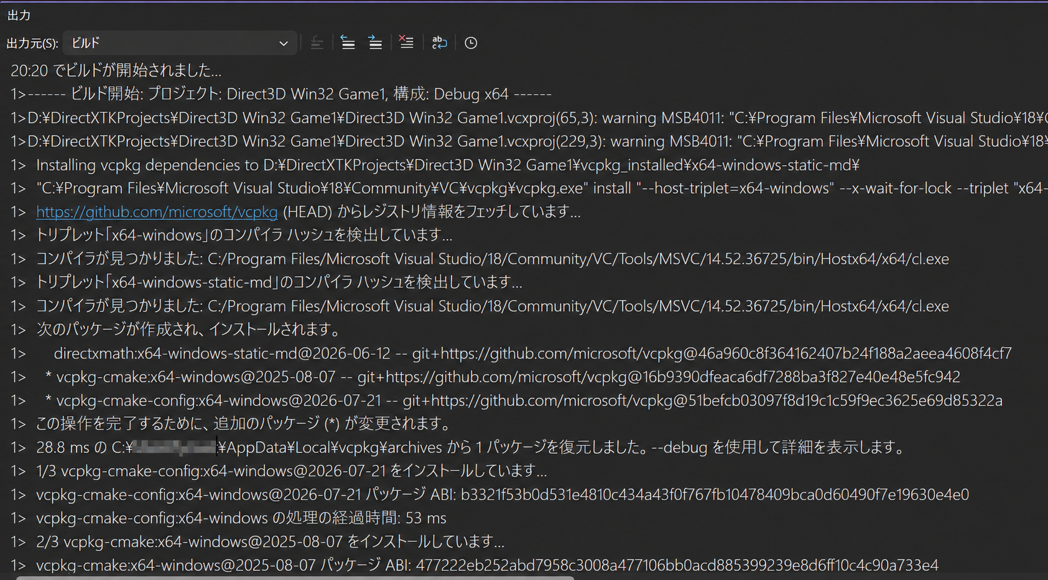1048x580 pixels.
Task: Click the directxmath:x64-windows-static-md@2026-06-12 line
Action: click(x=511, y=353)
